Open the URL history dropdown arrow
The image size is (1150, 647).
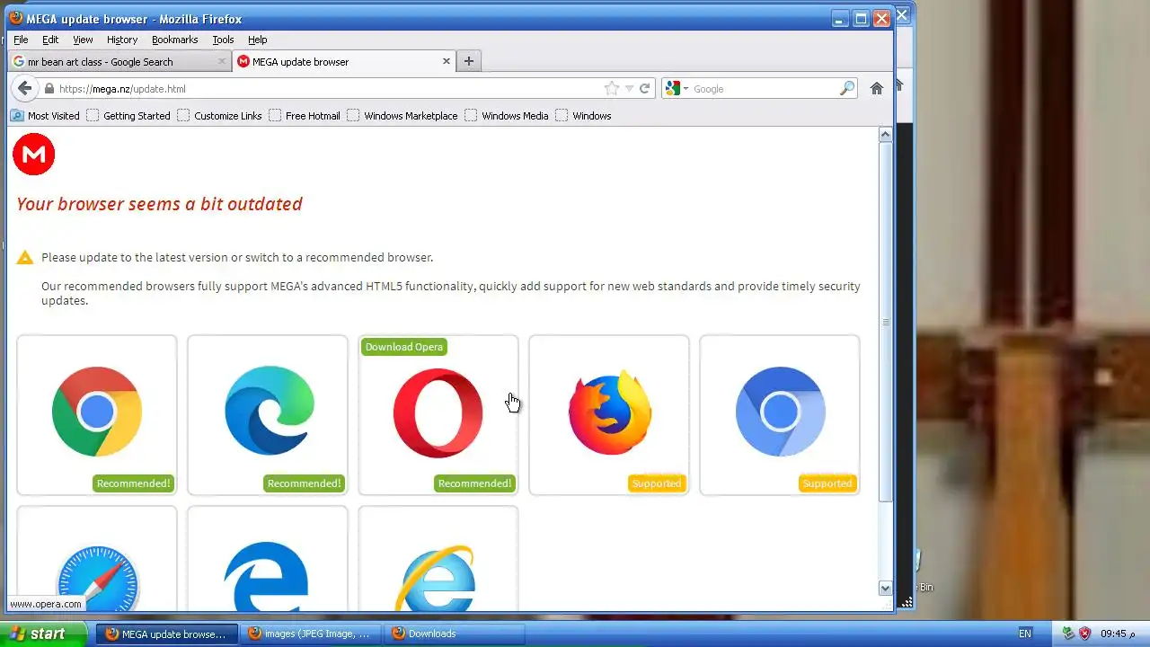[x=630, y=88]
